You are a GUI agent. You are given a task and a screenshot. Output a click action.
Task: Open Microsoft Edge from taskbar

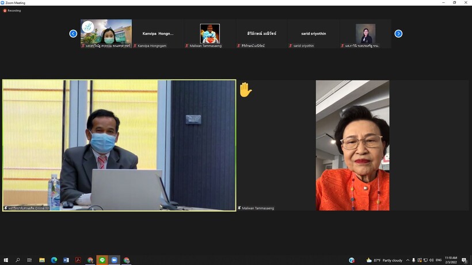[x=54, y=260]
